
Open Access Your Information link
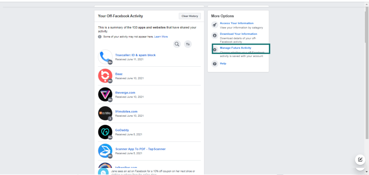[x=236, y=23]
